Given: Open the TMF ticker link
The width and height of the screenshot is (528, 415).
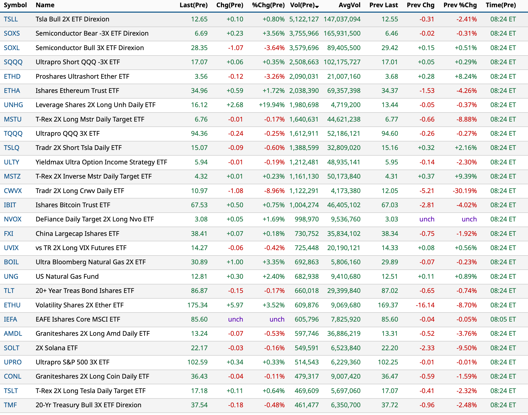Looking at the screenshot, I should 10,405.
